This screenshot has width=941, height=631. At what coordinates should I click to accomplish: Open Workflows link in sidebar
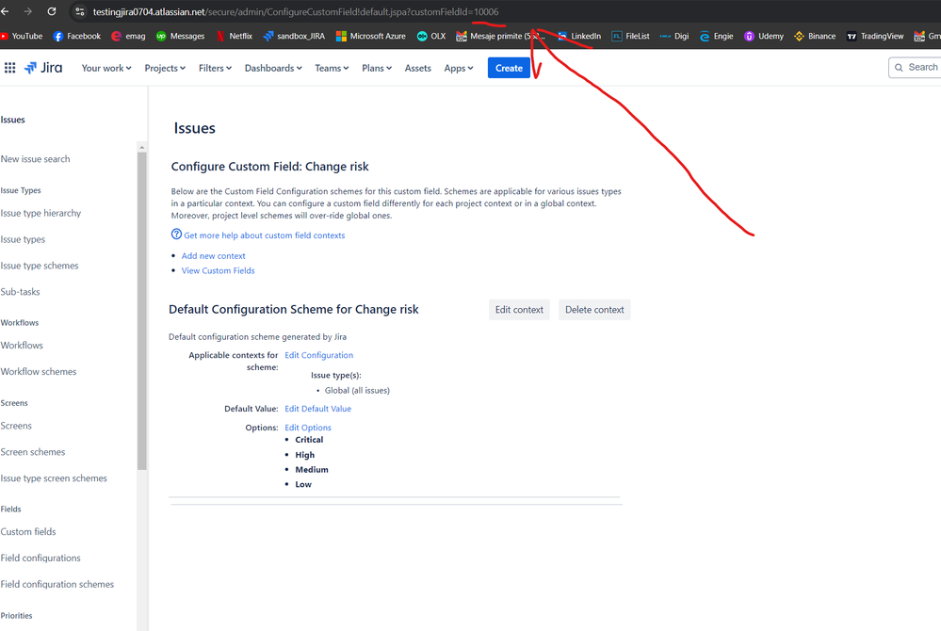pyautogui.click(x=21, y=346)
